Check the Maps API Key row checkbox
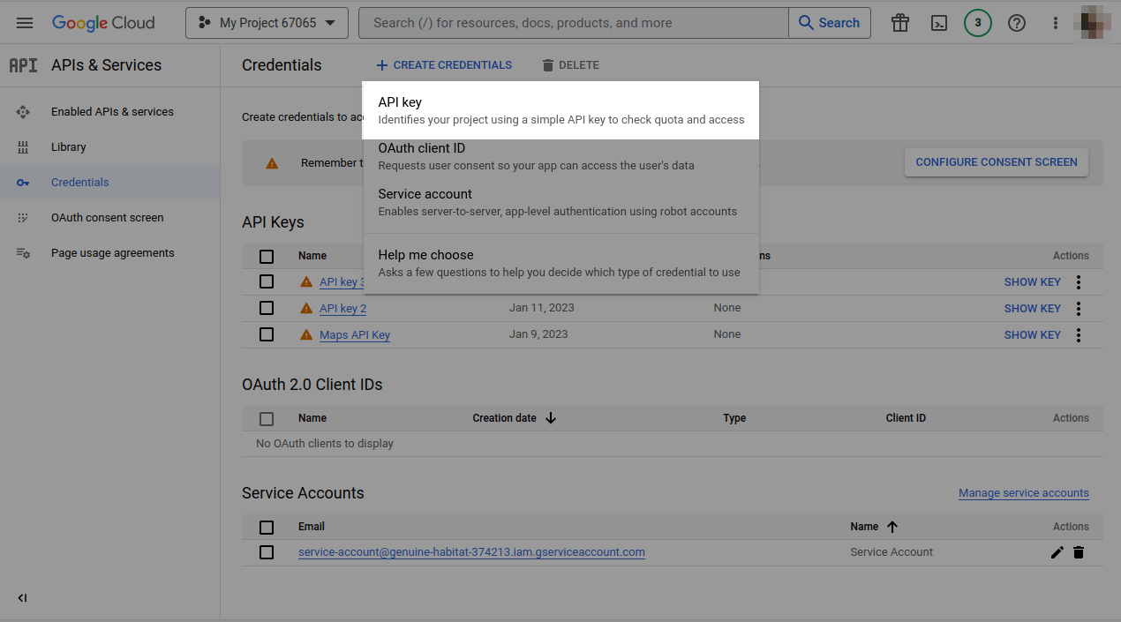 pos(267,334)
